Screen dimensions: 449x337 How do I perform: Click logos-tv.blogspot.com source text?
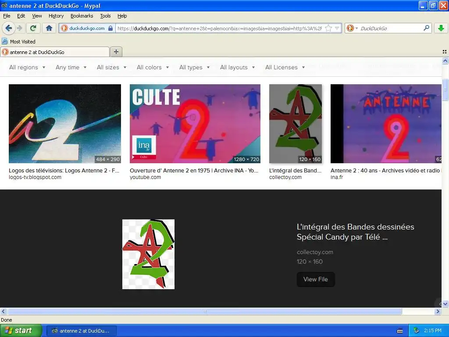click(35, 177)
